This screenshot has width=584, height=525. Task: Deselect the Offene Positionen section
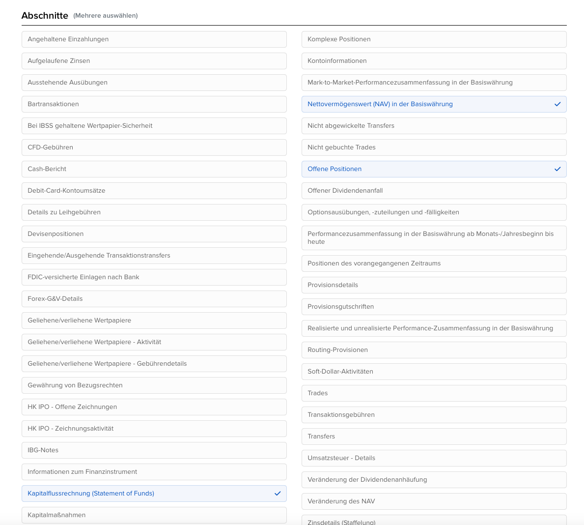click(434, 169)
